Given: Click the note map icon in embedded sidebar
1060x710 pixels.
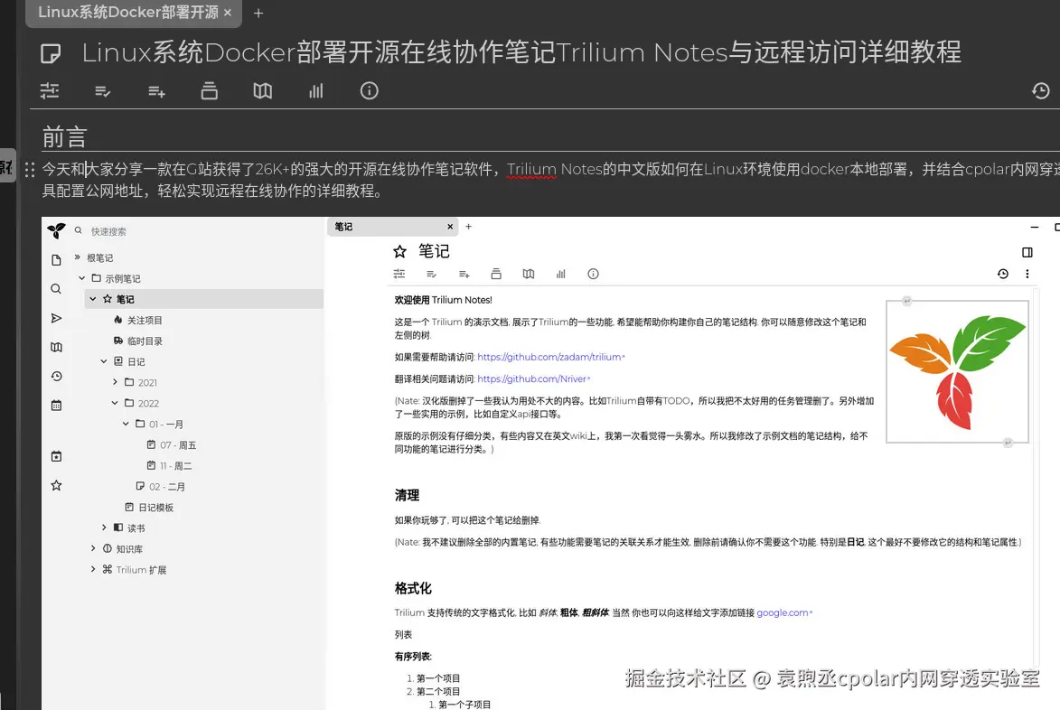Looking at the screenshot, I should click(x=56, y=347).
